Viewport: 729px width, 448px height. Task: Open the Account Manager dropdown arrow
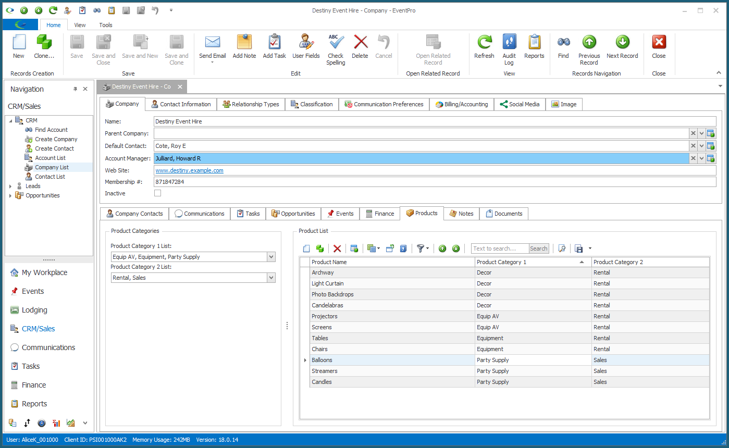coord(702,158)
